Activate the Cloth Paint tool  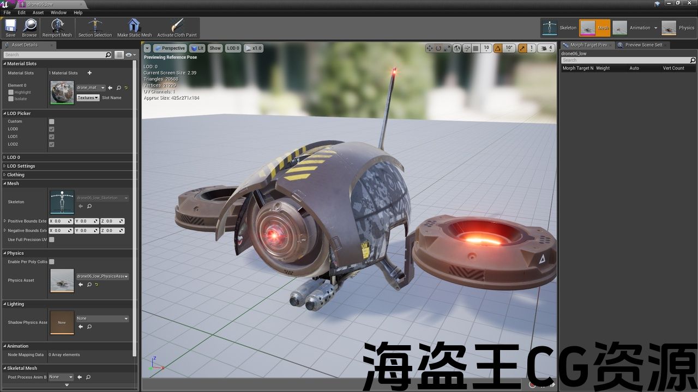(177, 27)
